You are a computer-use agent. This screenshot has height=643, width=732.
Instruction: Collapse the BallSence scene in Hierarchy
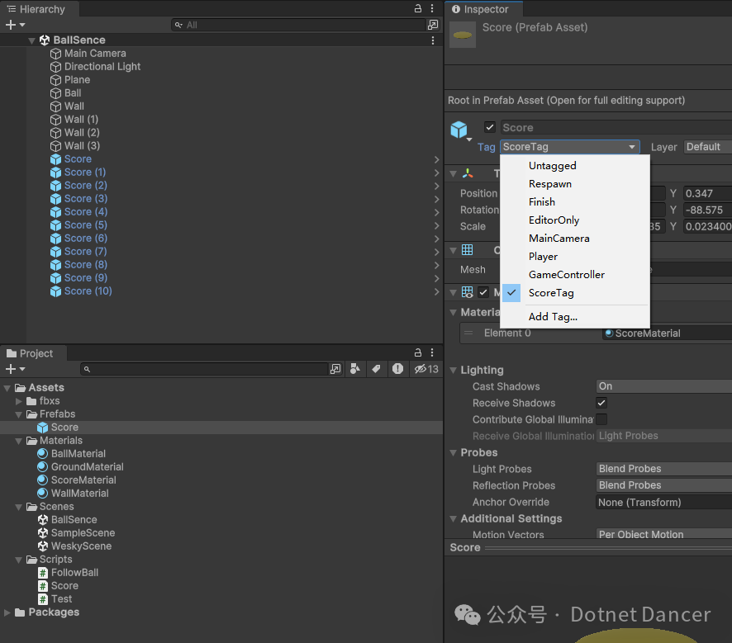[31, 40]
